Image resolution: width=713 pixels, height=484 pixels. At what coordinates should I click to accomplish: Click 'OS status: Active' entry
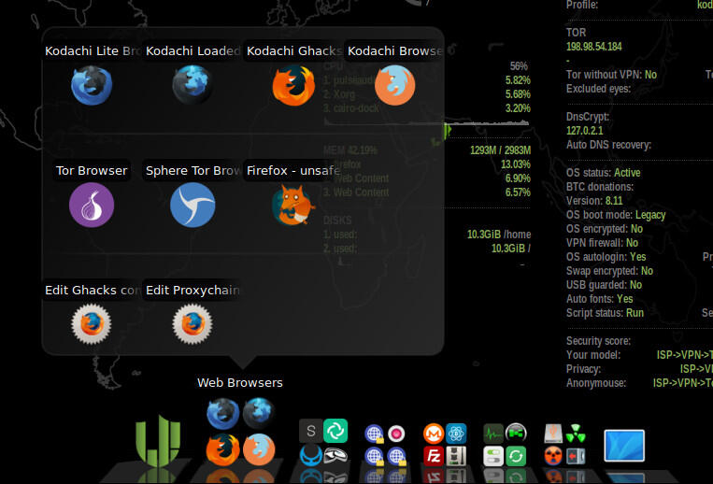point(603,173)
